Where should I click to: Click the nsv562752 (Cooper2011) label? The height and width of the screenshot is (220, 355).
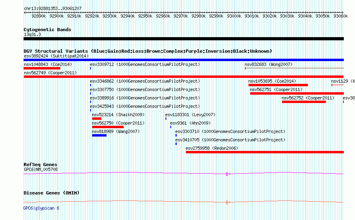308,98
